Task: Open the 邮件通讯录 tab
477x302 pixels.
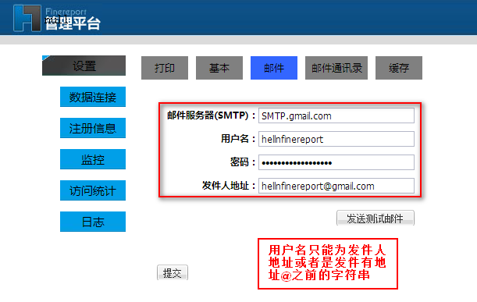Action: (x=336, y=68)
